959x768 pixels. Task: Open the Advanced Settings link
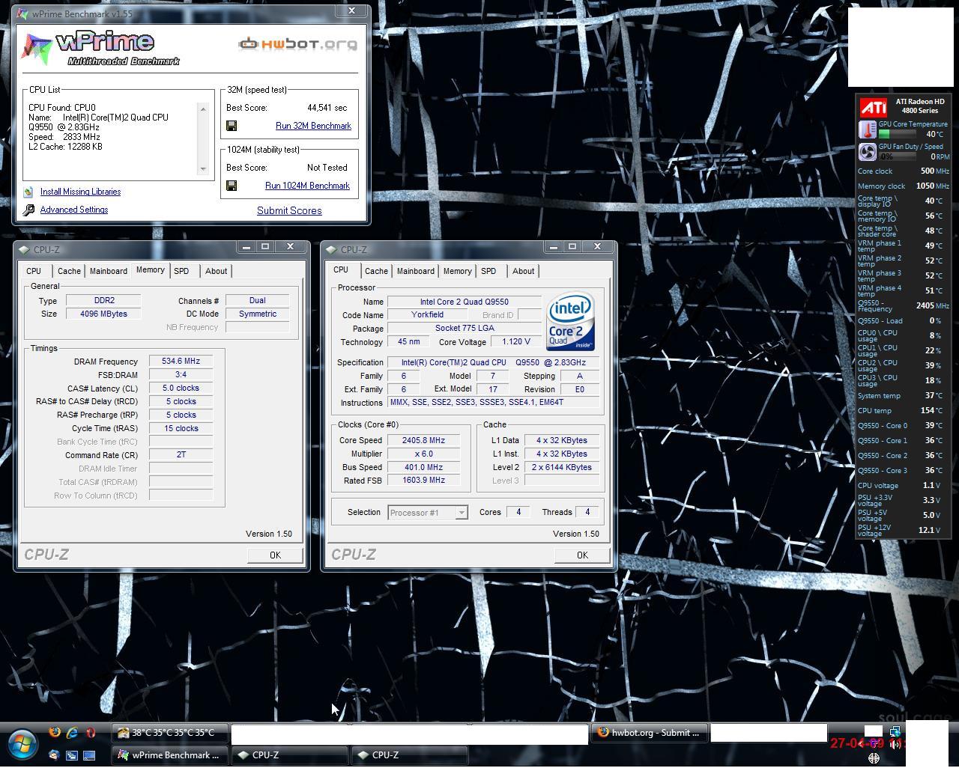[x=74, y=210]
